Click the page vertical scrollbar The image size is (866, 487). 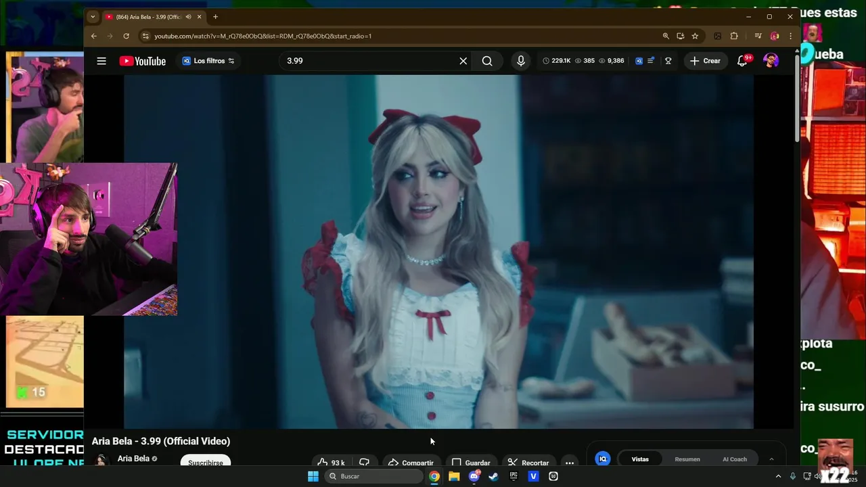(x=796, y=98)
